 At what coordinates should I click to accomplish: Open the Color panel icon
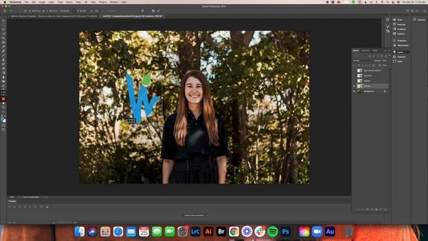pos(395,19)
